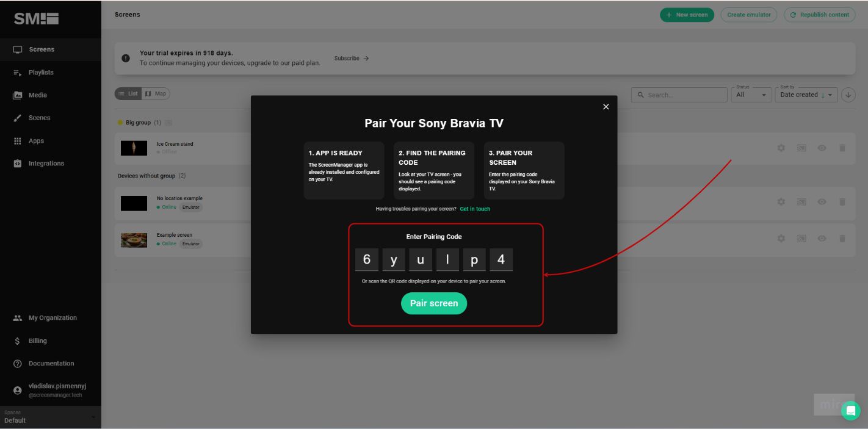
Task: Open Documentation from the sidebar
Action: pyautogui.click(x=51, y=364)
